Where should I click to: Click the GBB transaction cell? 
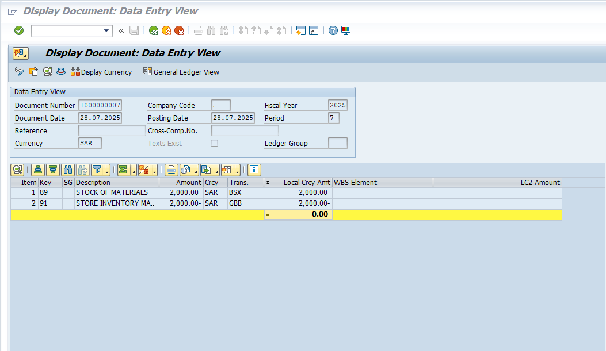point(245,203)
